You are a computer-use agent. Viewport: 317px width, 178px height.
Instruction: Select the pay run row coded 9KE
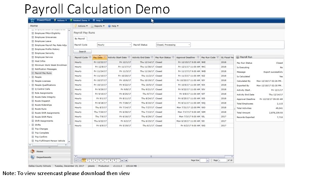(x=154, y=62)
